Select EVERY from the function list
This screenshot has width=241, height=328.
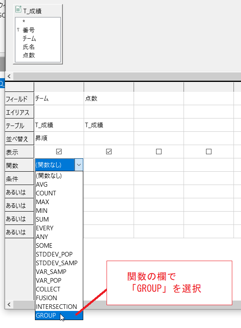59,228
